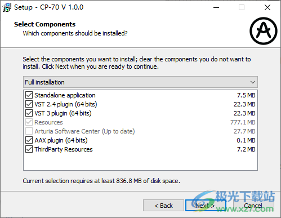Go Back to previous setup step

pos(163,206)
